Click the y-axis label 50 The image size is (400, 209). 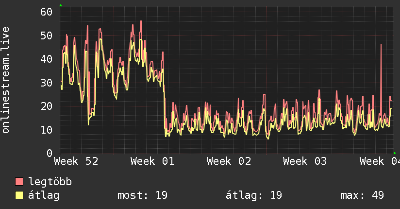tap(47, 35)
